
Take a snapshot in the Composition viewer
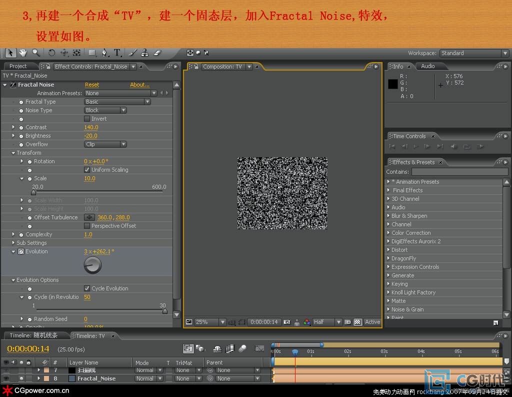[286, 322]
